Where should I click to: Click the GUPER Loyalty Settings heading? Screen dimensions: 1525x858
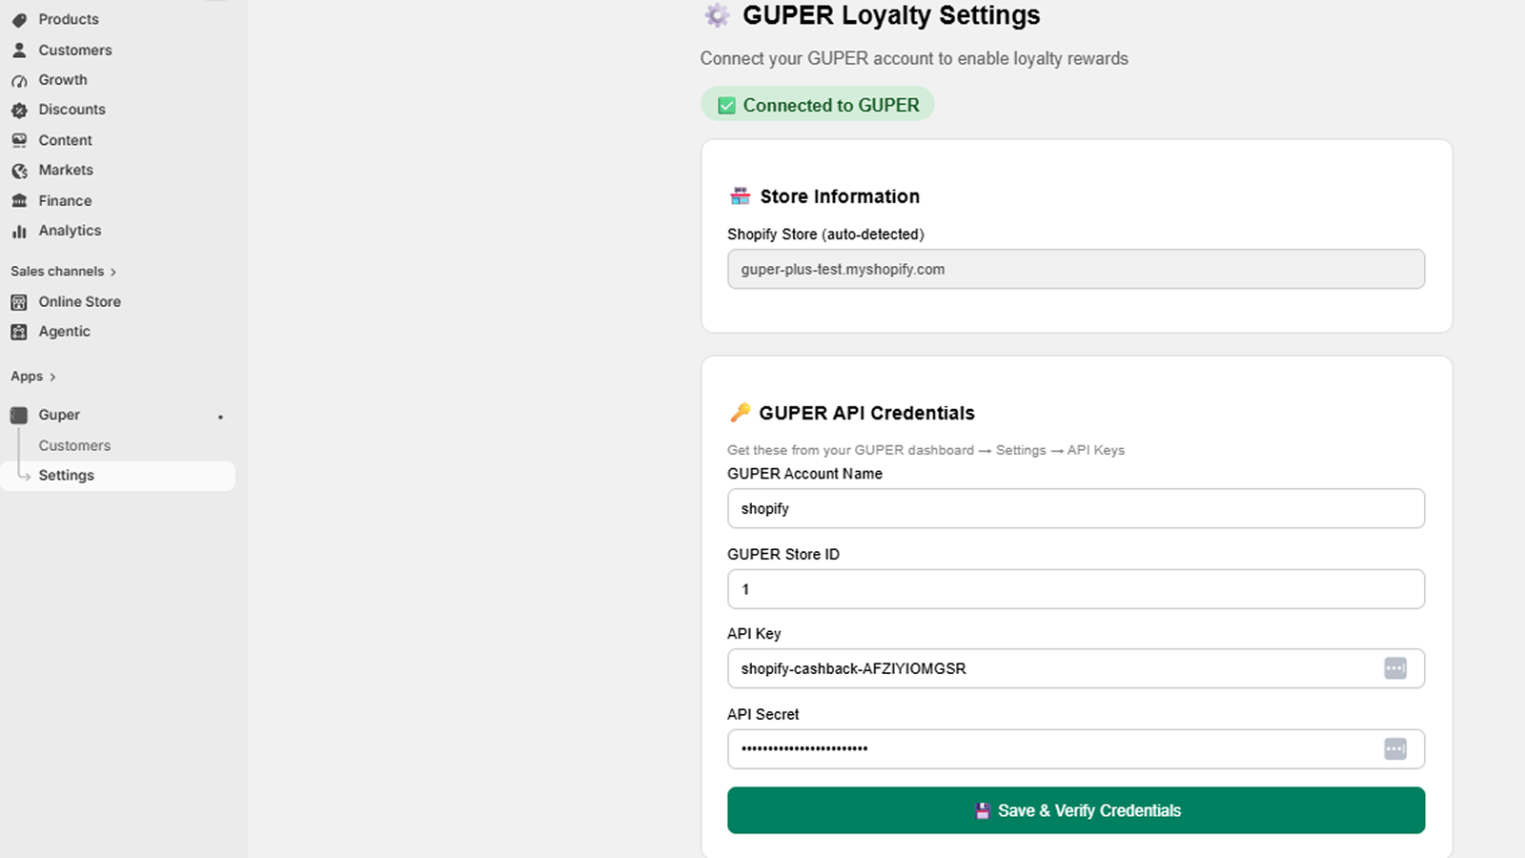click(891, 15)
